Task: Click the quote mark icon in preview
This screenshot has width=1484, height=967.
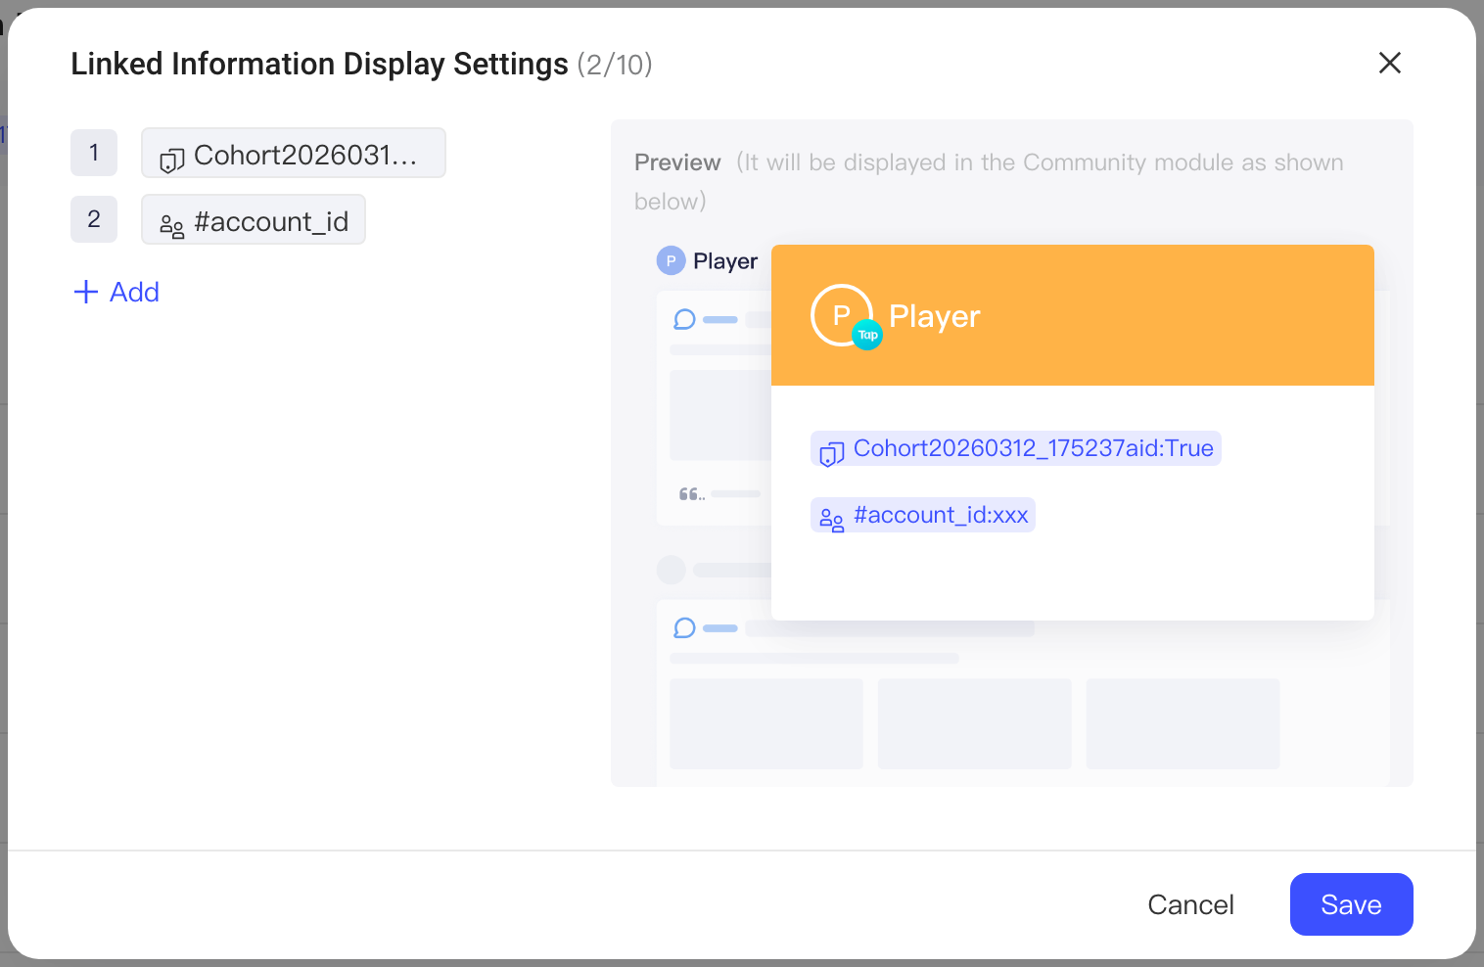Action: tap(691, 494)
